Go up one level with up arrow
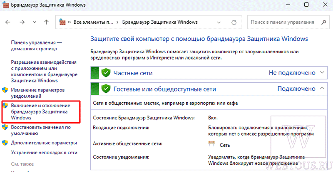Screen dimensions: 333x173 pyautogui.click(x=46, y=22)
